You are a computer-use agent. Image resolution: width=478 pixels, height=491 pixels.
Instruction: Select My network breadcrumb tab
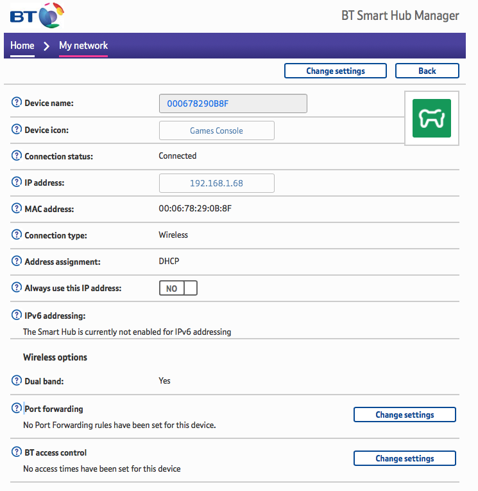coord(83,46)
